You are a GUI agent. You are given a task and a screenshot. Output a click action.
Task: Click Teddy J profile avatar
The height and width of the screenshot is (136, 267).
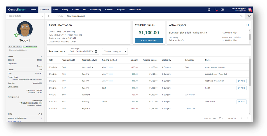click(25, 29)
